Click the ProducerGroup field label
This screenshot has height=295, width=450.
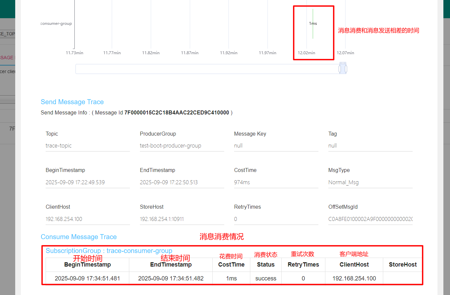pyautogui.click(x=158, y=134)
